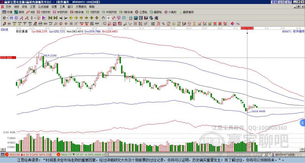Open the calculator icon in toolbar
305x163 pixels.
click(x=136, y=18)
